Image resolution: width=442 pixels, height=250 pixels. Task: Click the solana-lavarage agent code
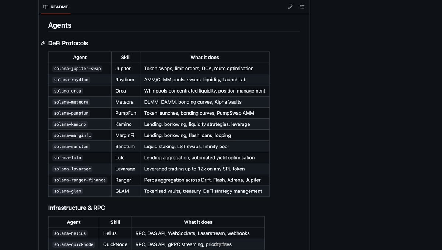click(x=72, y=169)
